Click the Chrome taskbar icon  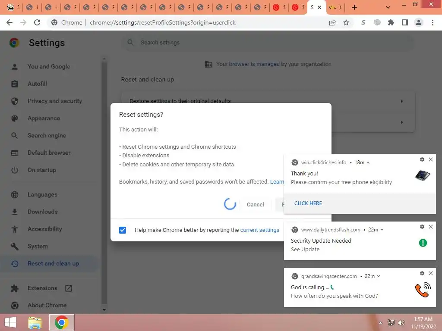62,322
